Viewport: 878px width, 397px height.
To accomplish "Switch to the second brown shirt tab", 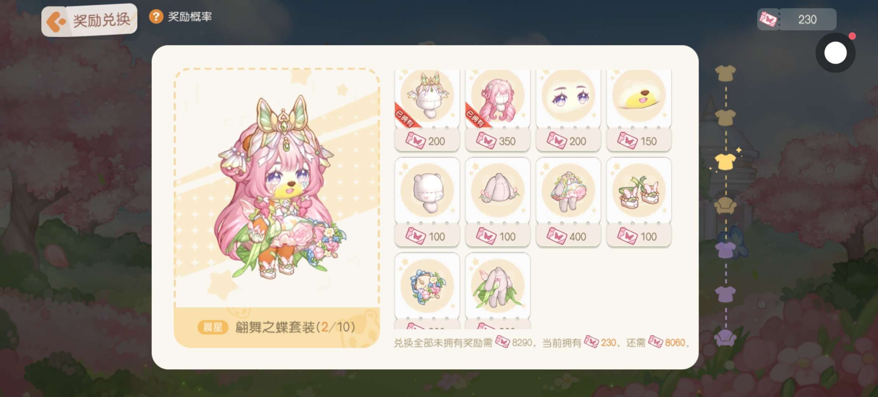I will point(725,117).
